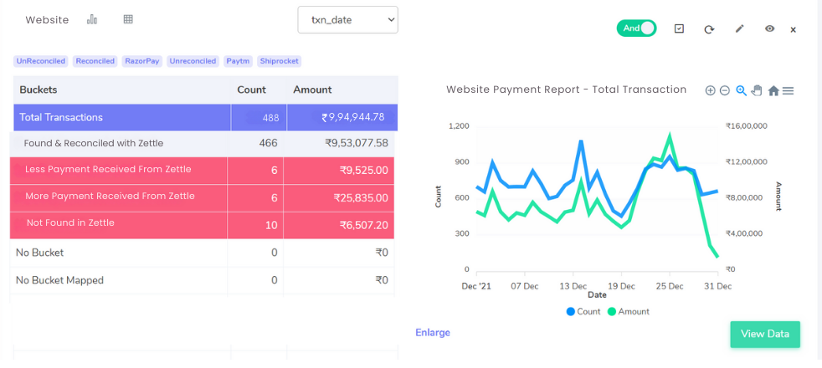Open the txn_date dropdown
The width and height of the screenshot is (822, 368).
click(347, 19)
